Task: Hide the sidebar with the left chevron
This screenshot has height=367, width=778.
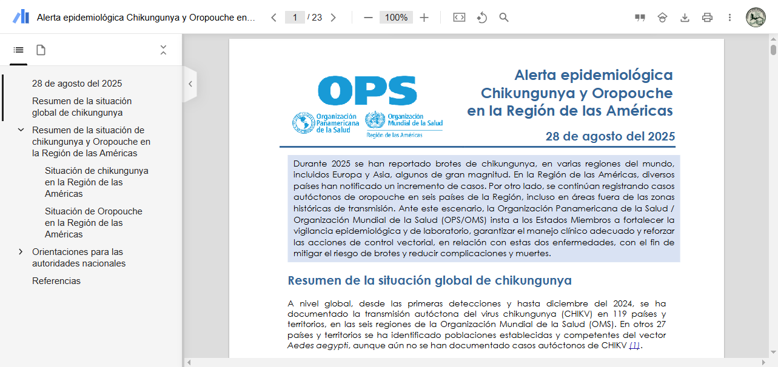Action: coord(190,84)
